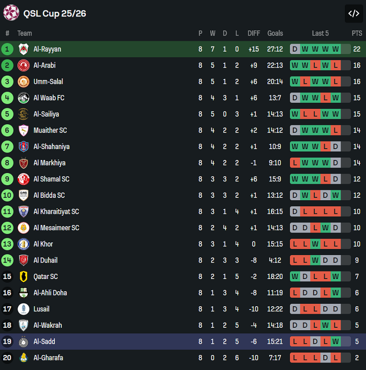The image size is (366, 370).
Task: Open the Al-Shahaniya team link
Action: coord(51,147)
